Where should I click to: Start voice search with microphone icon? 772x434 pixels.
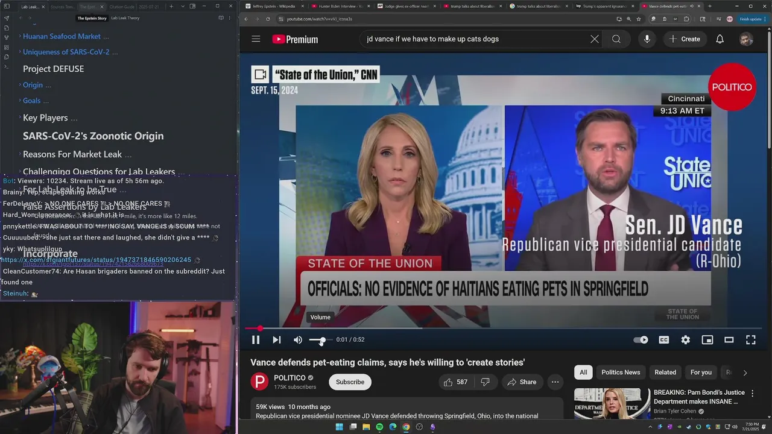[647, 39]
